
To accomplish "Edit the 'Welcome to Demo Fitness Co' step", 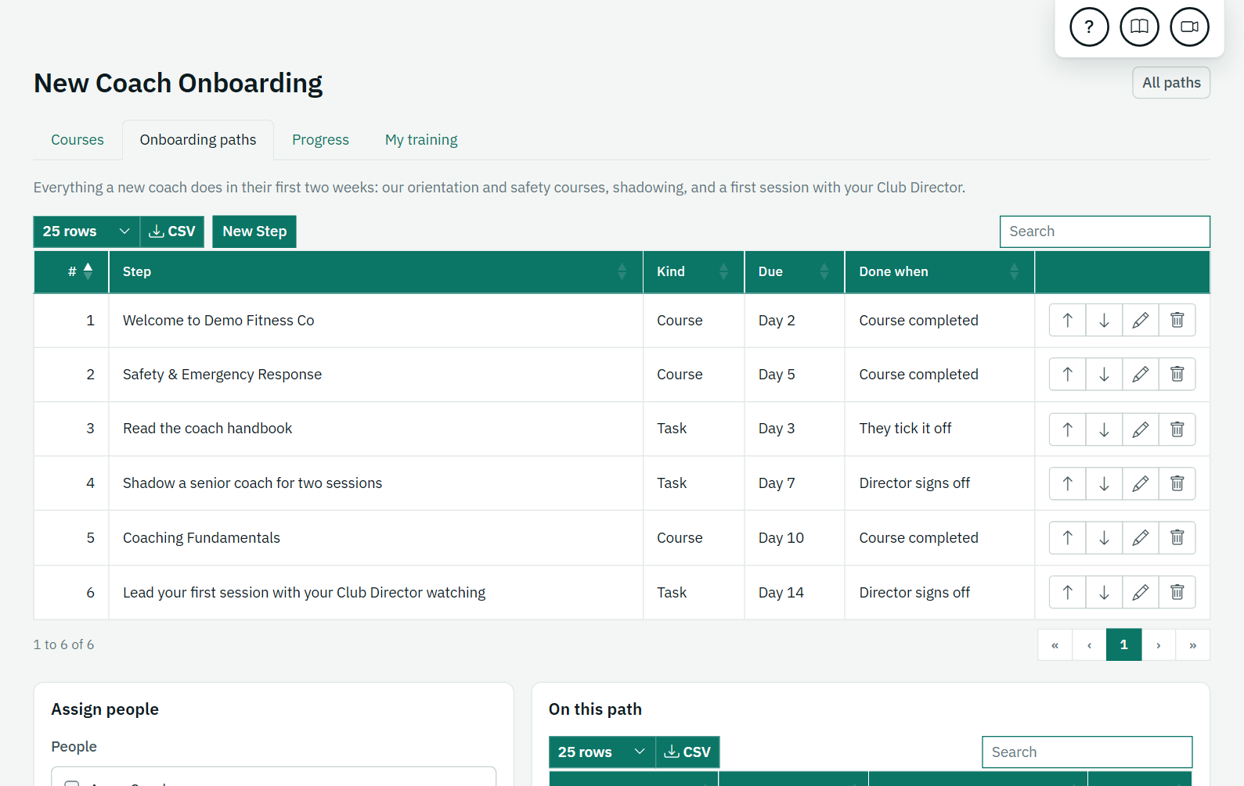I will coord(1141,320).
